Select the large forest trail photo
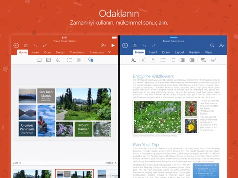Screen dimensions: 238x178 83,104
